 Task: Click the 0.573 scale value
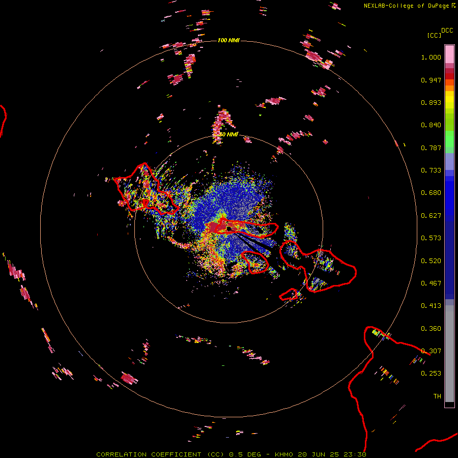(431, 238)
